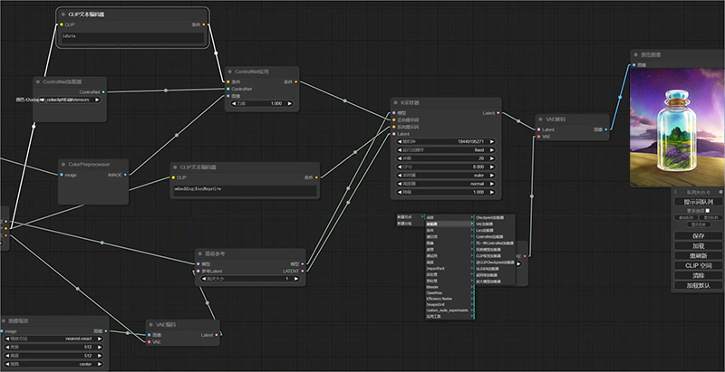Click the 力度 1.000 strength slider field
Viewport: 725px width, 372px height.
(x=262, y=103)
